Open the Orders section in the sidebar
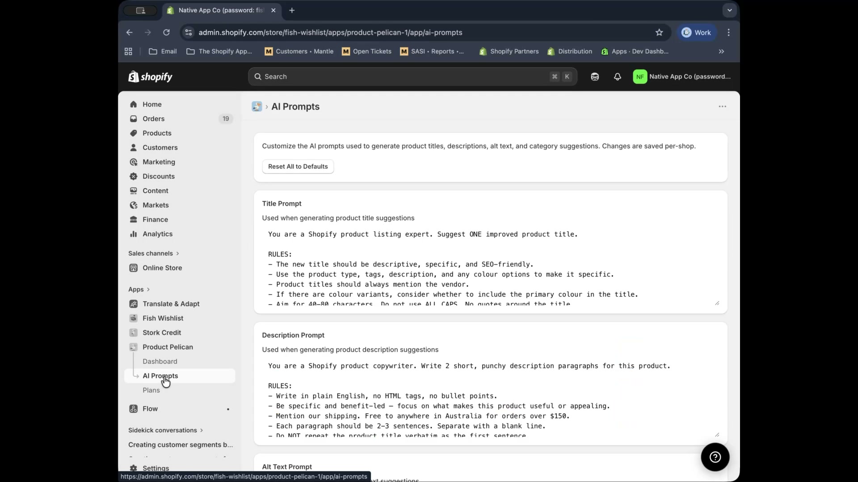Image resolution: width=858 pixels, height=482 pixels. pos(154,119)
